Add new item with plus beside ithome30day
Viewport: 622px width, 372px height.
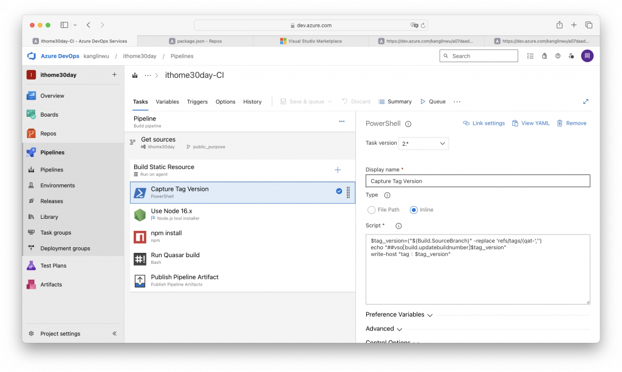[x=114, y=75]
